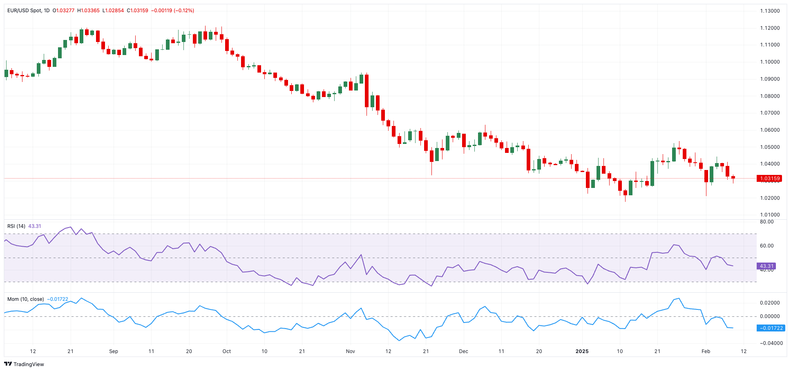Click the 1.01000 price axis label

pos(770,215)
